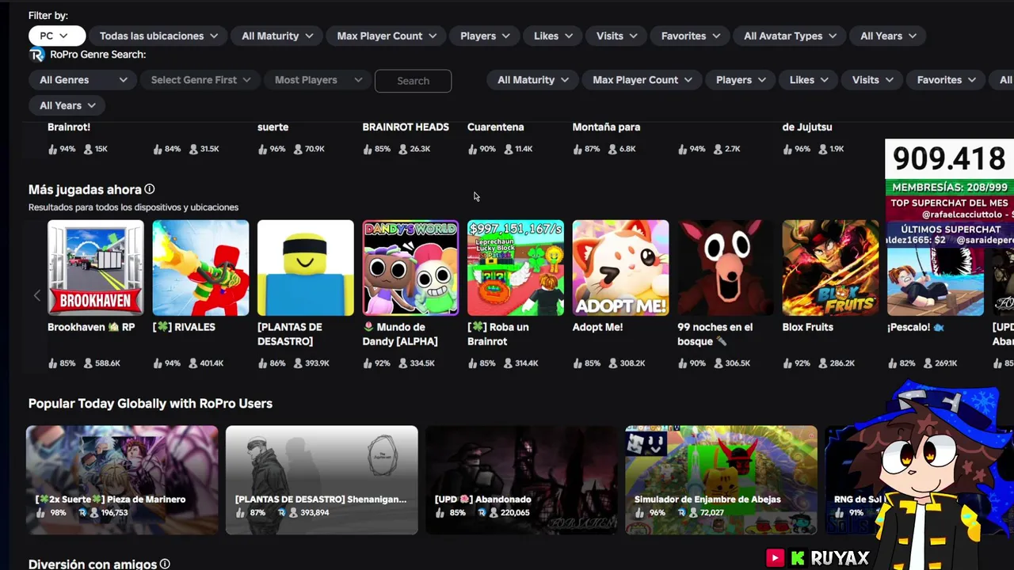Click Popular Today Globally with RoPro Users heading
Screen dimensions: 1014x570
pyautogui.click(x=151, y=404)
